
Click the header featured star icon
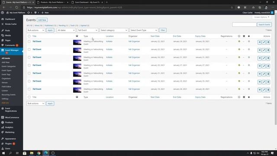249,36
